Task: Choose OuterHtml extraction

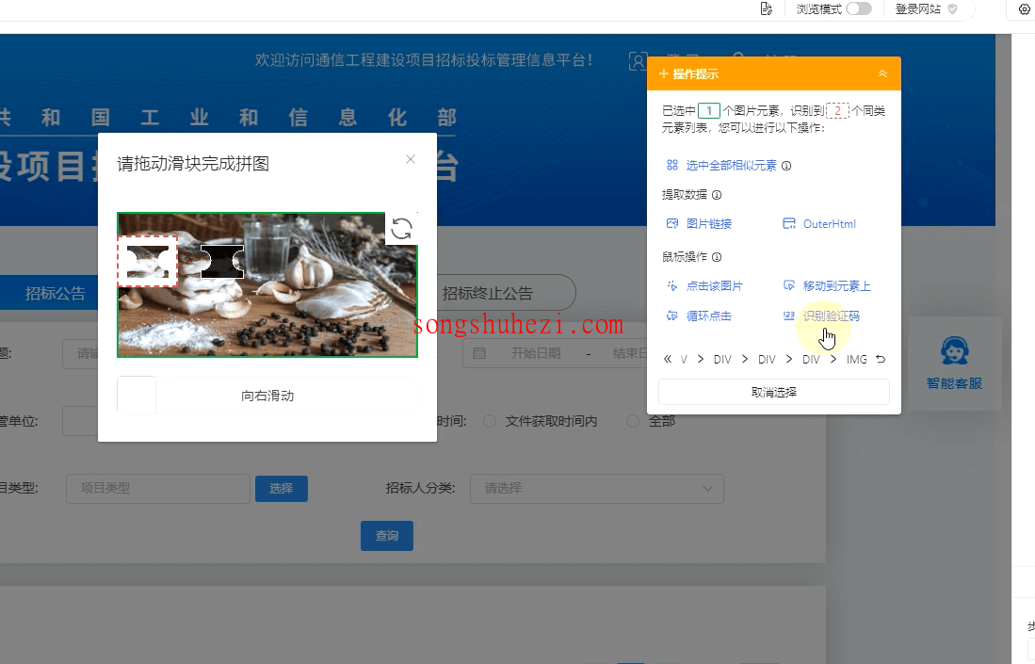Action: (819, 224)
